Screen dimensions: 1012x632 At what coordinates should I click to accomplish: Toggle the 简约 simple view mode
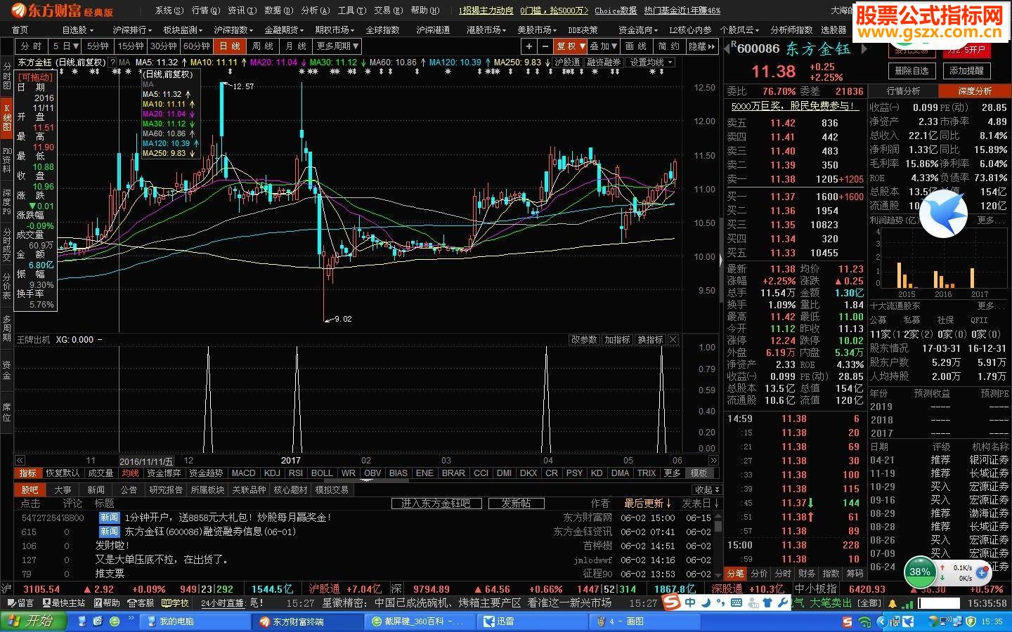coord(668,46)
